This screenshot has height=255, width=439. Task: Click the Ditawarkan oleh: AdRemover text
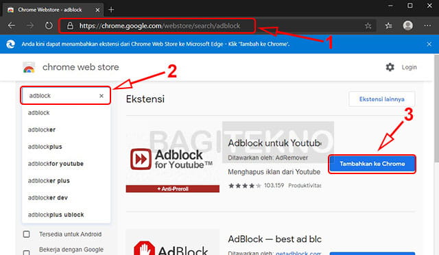(268, 158)
